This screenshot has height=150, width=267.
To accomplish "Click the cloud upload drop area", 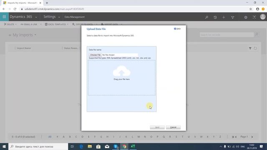I will click(x=121, y=78).
